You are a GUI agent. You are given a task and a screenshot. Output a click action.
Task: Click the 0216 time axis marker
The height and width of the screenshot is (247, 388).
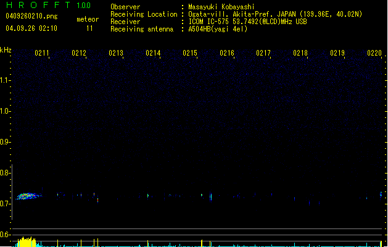coord(227,53)
